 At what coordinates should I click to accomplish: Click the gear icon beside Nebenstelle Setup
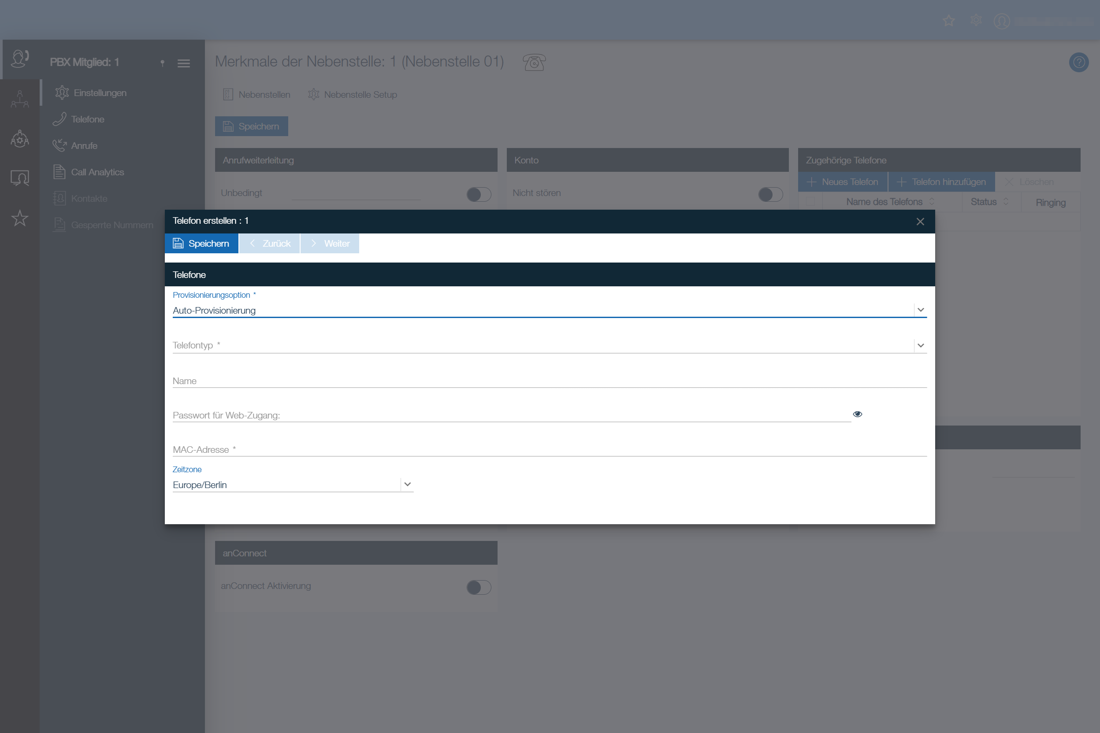[314, 94]
